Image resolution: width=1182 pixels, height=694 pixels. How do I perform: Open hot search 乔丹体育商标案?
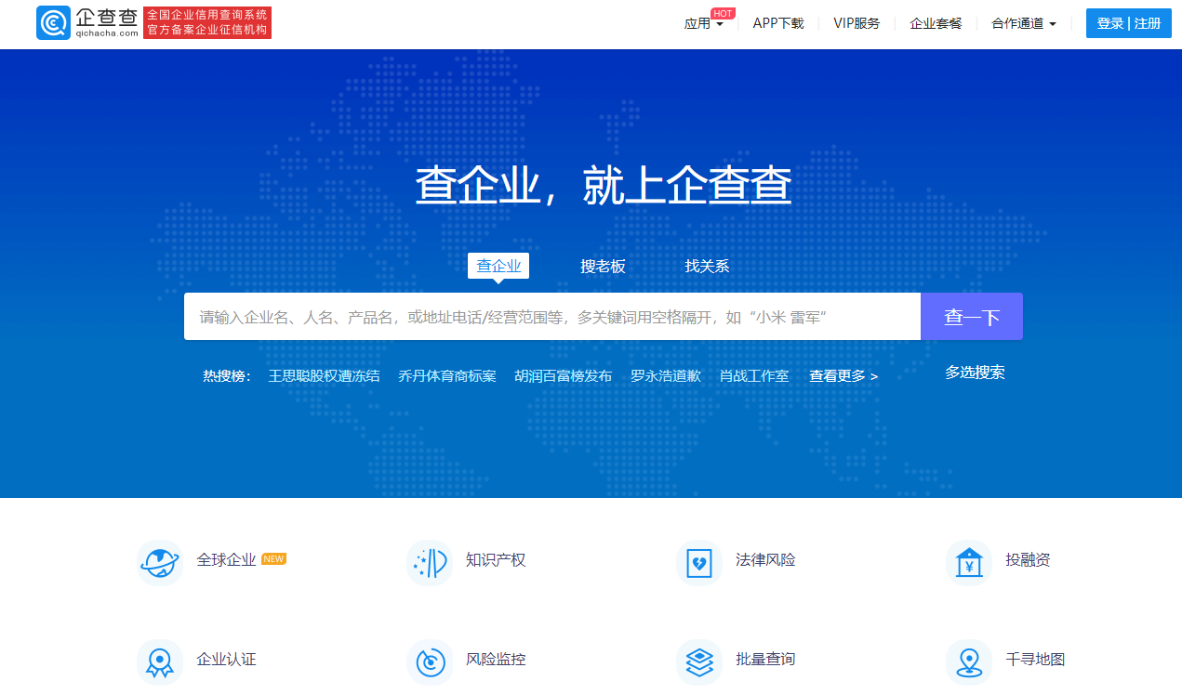pyautogui.click(x=447, y=376)
